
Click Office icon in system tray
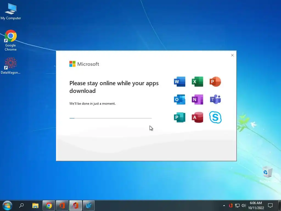[231, 206]
